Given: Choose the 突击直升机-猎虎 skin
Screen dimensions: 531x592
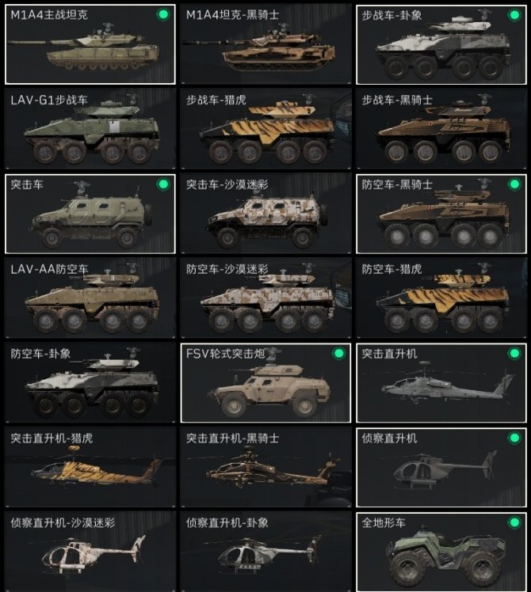Looking at the screenshot, I should 90,468.
